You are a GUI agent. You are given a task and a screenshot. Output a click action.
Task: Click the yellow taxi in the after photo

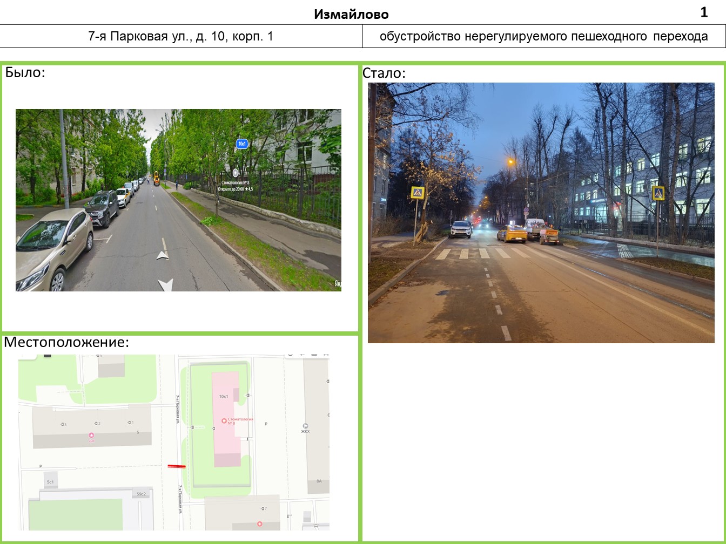512,233
